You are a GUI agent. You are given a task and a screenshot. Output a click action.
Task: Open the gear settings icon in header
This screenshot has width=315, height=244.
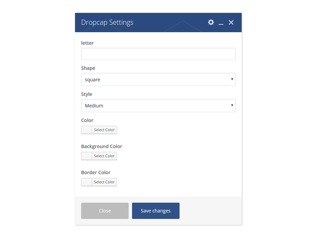click(211, 22)
